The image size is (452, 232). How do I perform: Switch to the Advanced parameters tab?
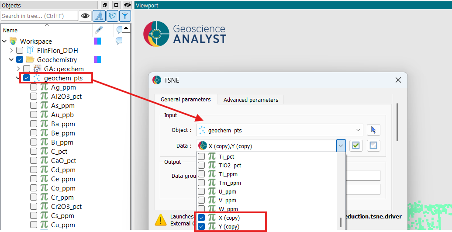[251, 100]
